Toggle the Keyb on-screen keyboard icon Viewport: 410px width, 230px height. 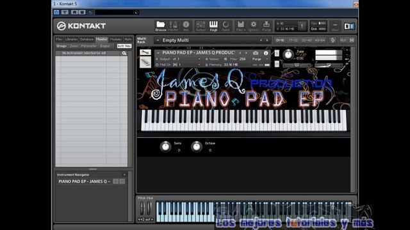click(213, 26)
